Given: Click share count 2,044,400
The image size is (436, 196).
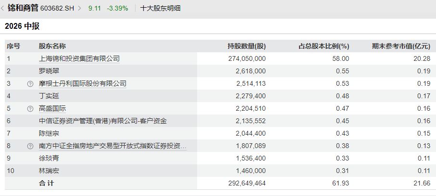Looking at the screenshot, I should (250, 134).
